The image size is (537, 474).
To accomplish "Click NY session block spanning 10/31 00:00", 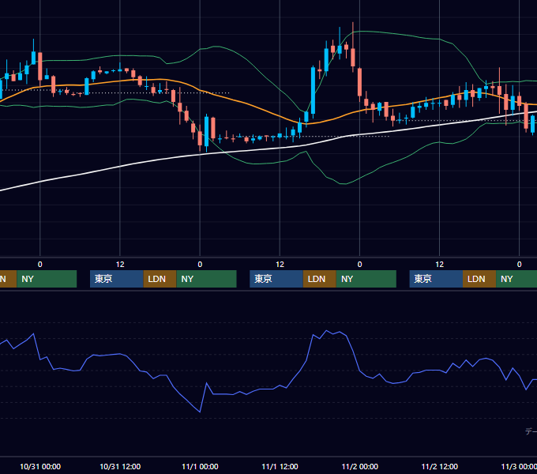I will coord(47,279).
